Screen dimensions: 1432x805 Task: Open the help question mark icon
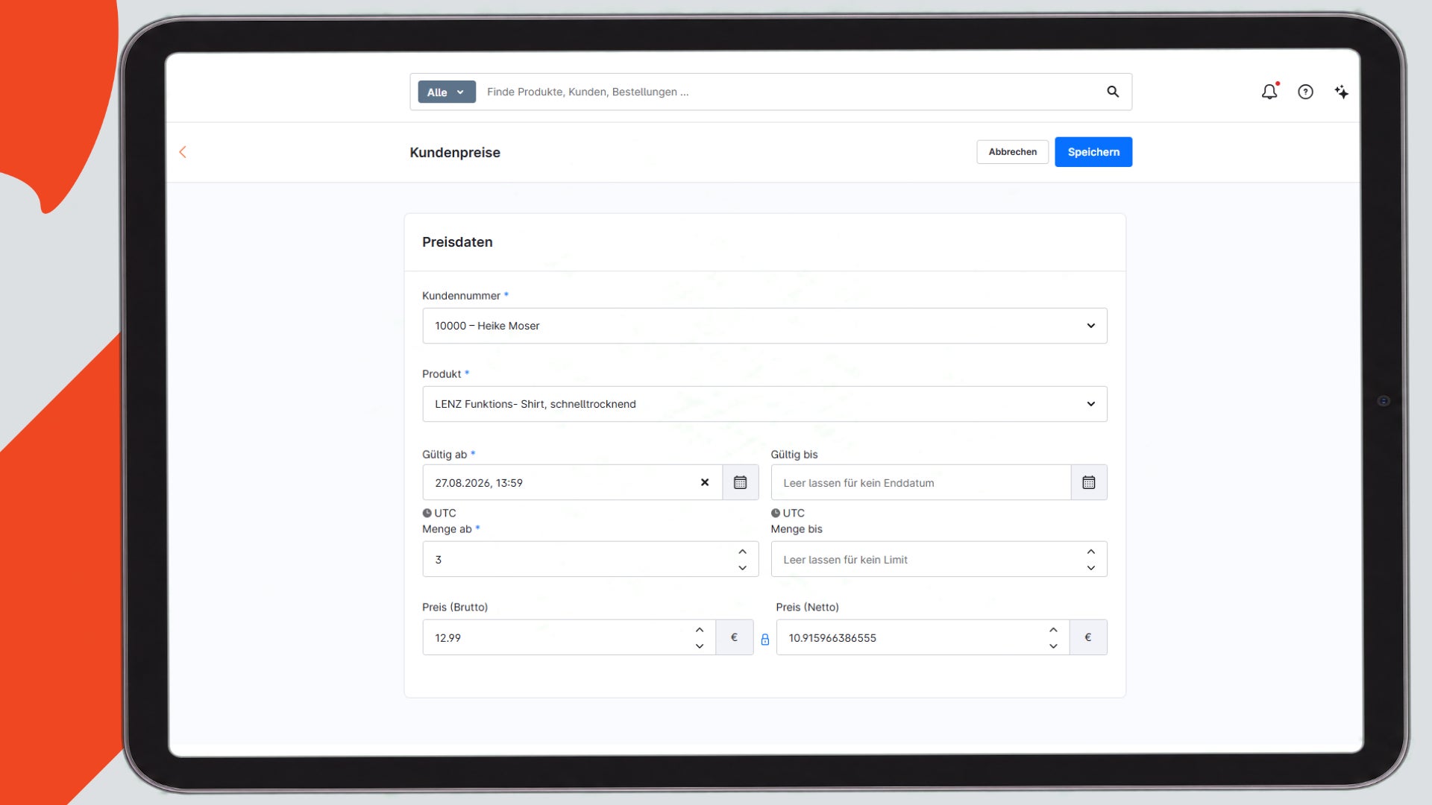tap(1305, 92)
